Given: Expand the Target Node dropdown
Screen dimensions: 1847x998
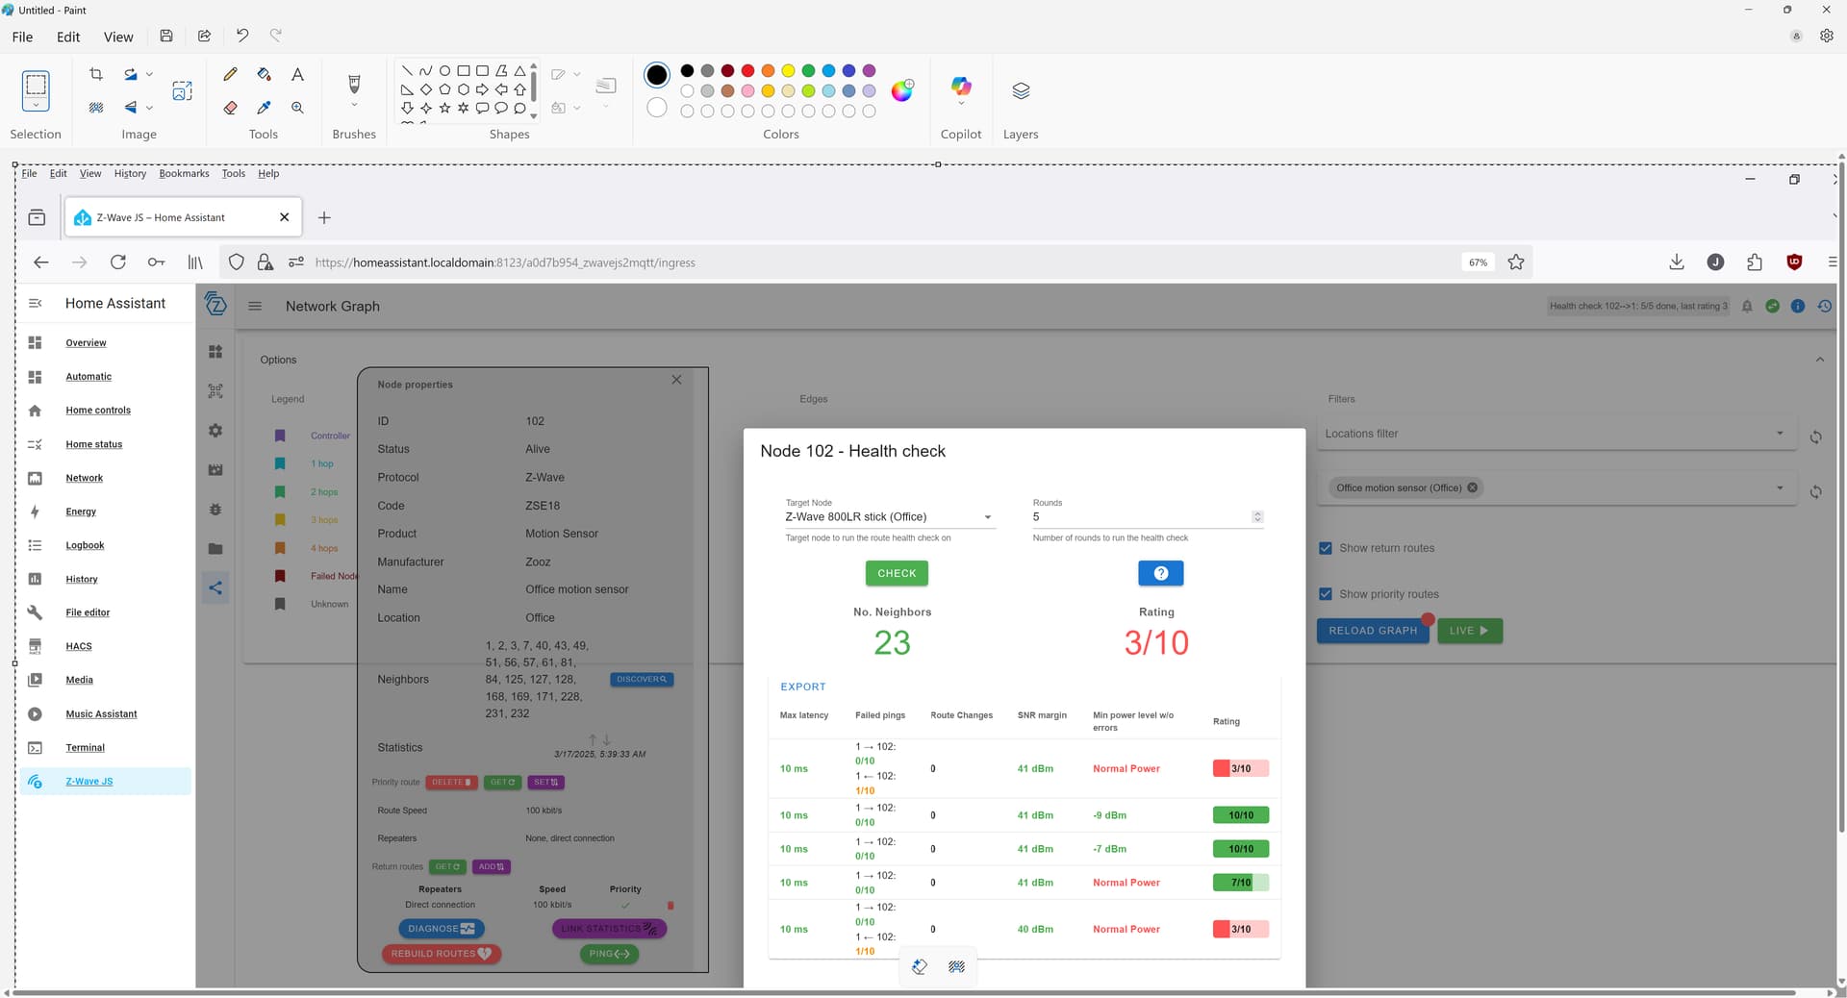Looking at the screenshot, I should pos(987,517).
